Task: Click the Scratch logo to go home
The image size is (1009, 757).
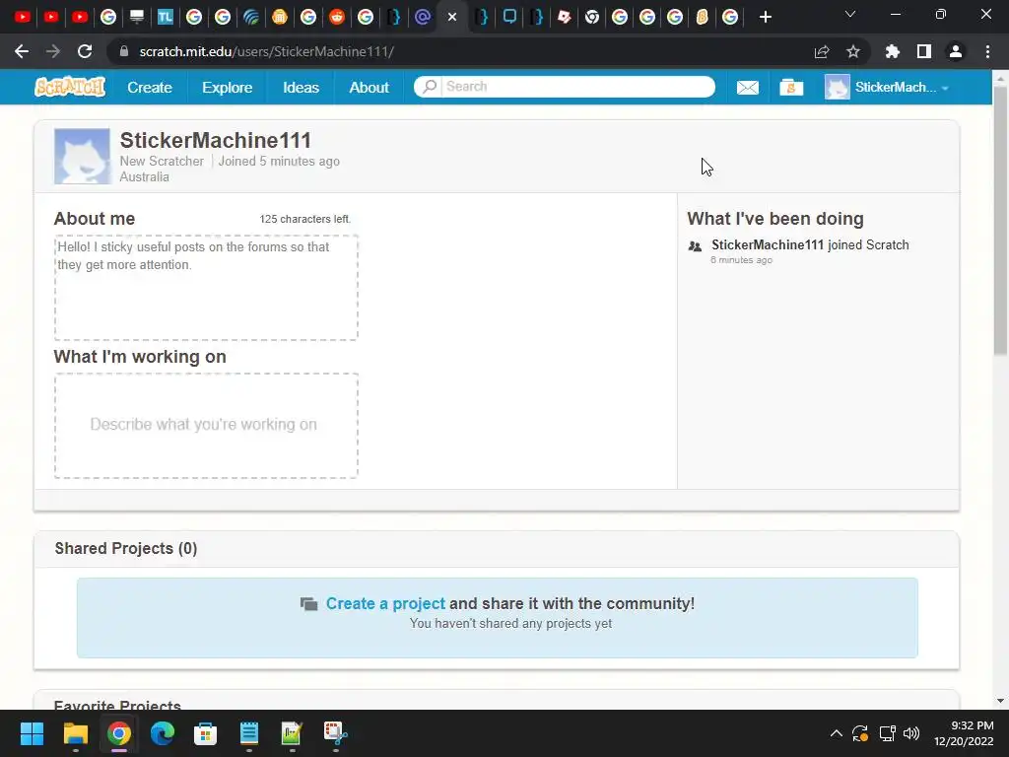Action: (x=70, y=87)
